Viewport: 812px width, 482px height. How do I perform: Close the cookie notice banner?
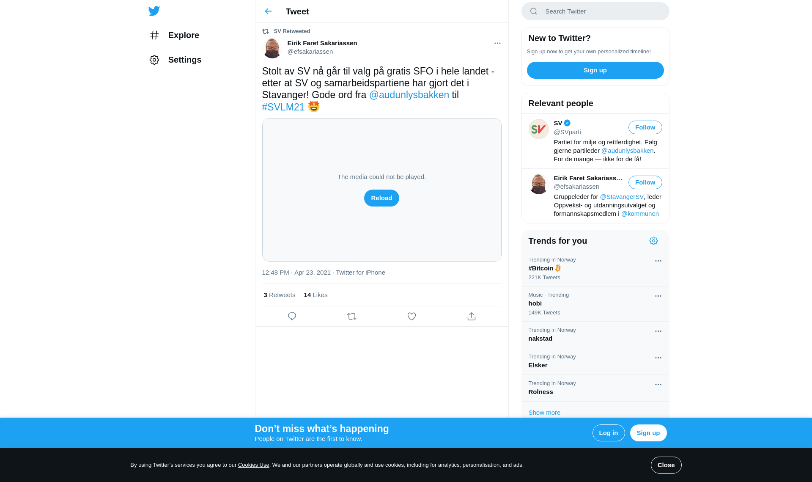(666, 465)
